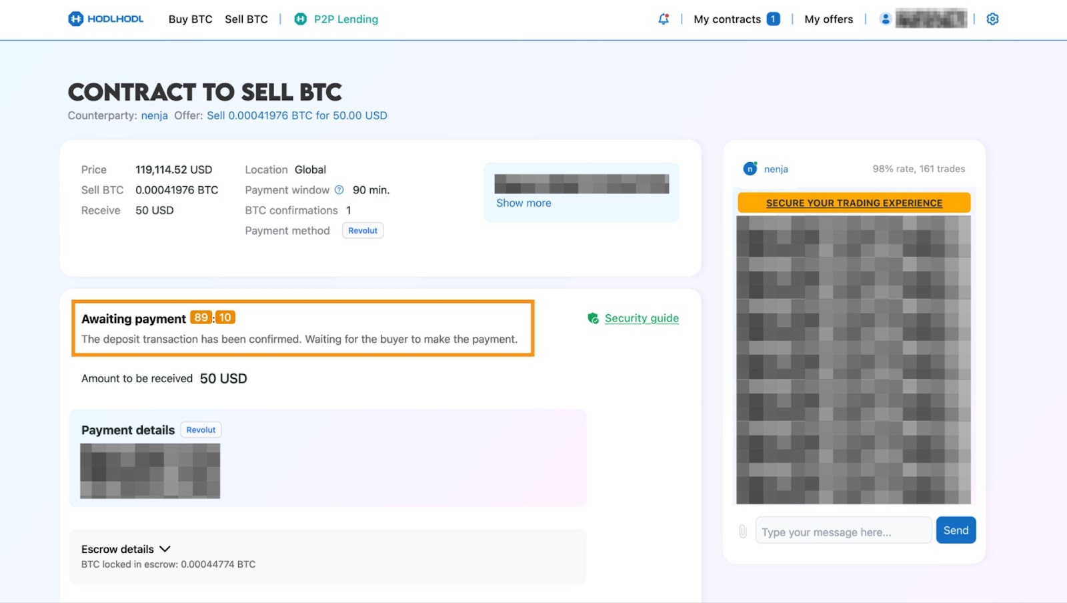Open the counterparty nenja profile link

154,115
